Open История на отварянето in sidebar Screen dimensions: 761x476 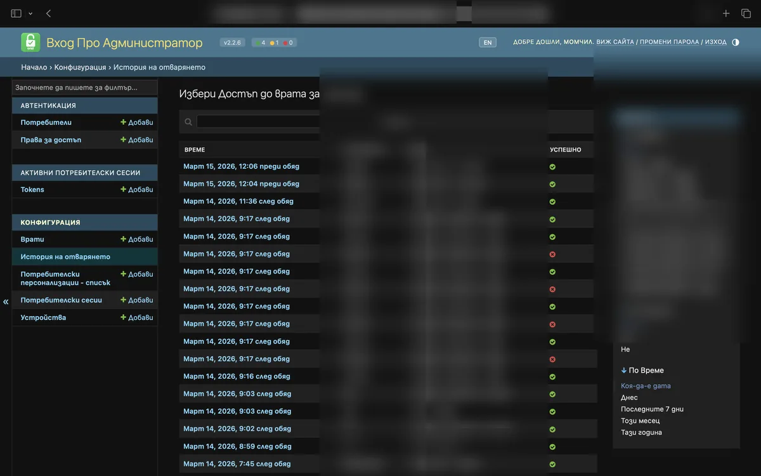pyautogui.click(x=65, y=257)
